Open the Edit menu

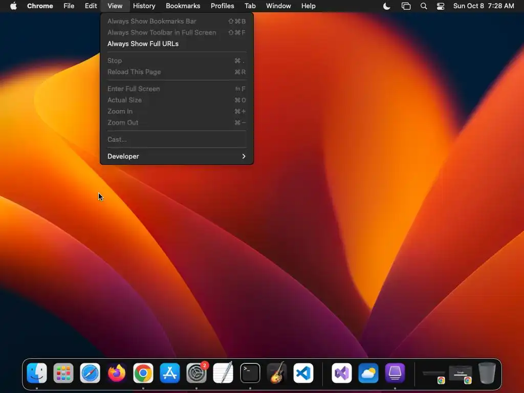click(91, 6)
